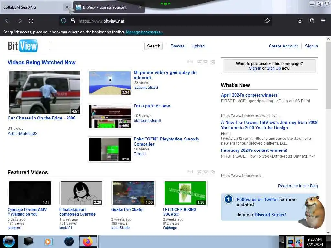Open the izacvirtualized channel link
Viewport: 331px width, 248px height.
click(x=146, y=87)
